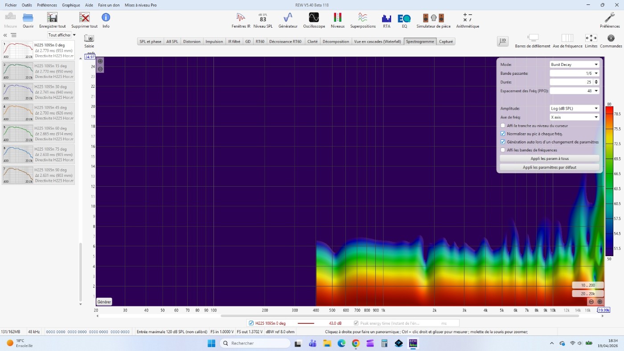Click the Générer button
624x351 pixels.
tap(104, 302)
